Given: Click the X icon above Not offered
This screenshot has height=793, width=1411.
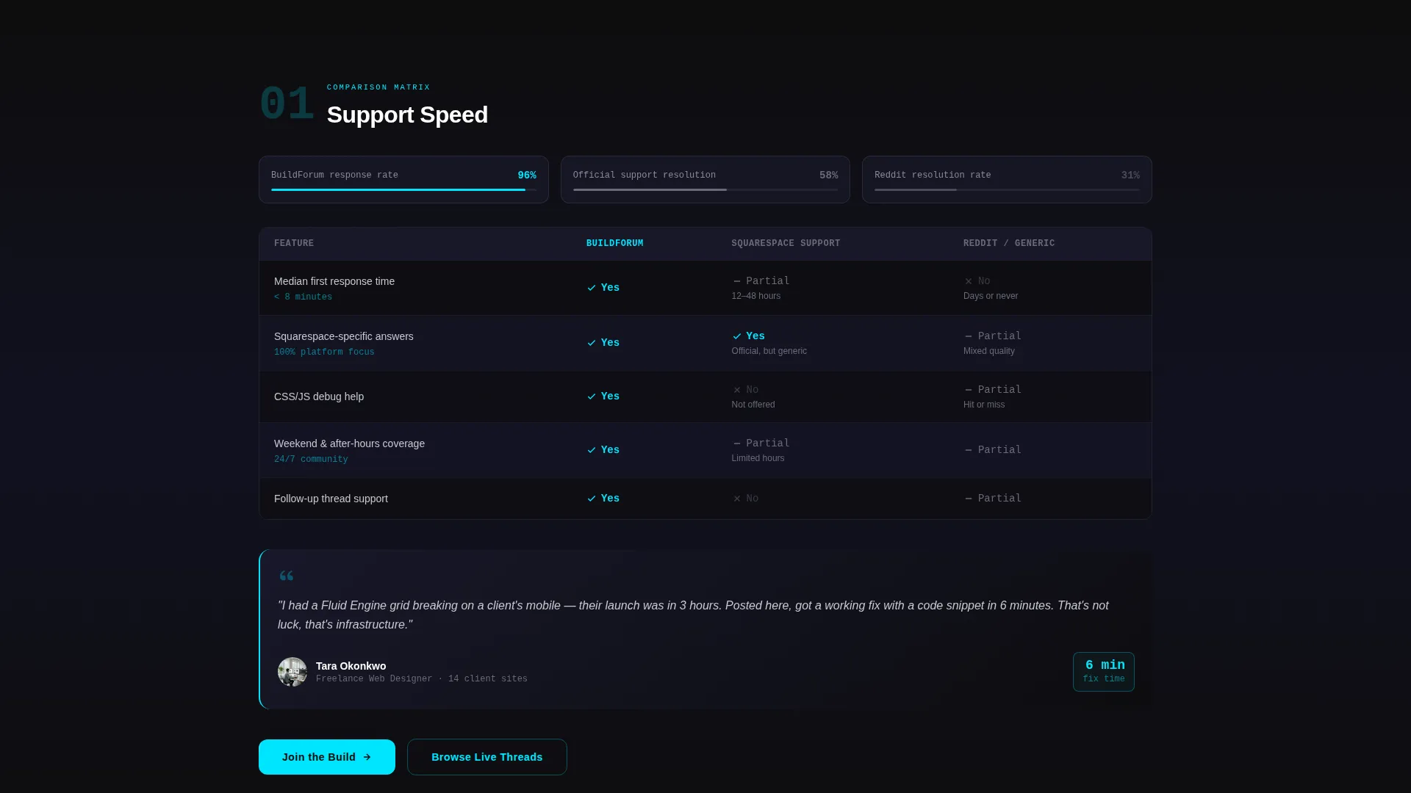Looking at the screenshot, I should [737, 390].
